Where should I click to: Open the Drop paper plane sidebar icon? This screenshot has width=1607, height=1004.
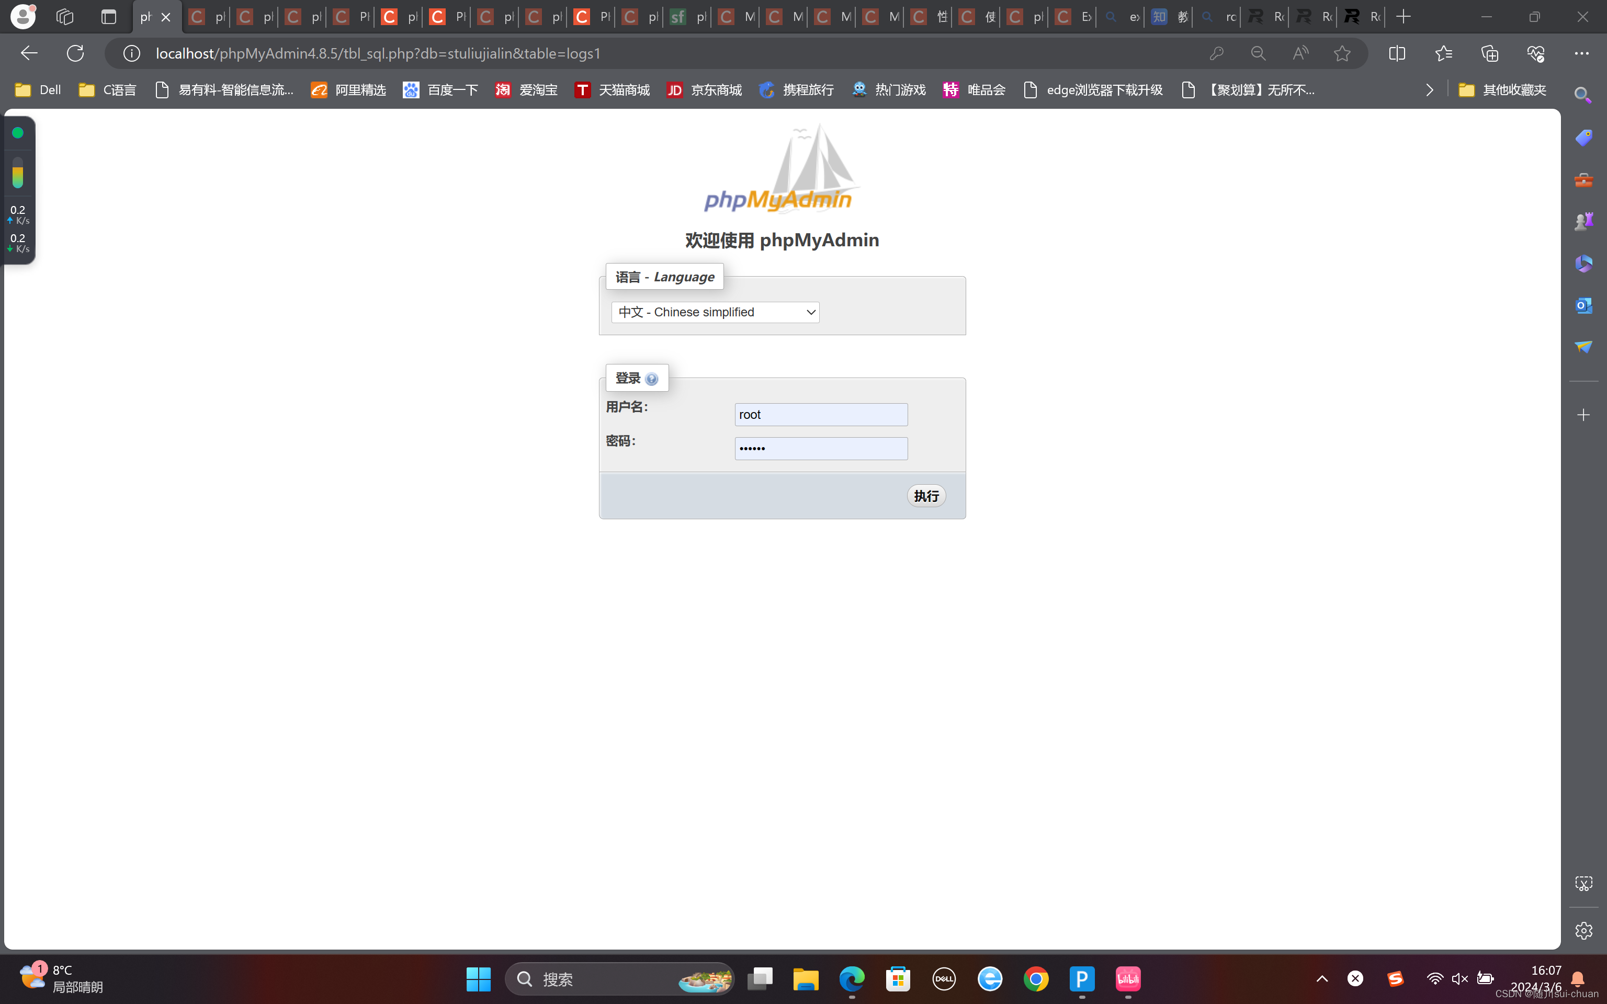coord(1585,346)
